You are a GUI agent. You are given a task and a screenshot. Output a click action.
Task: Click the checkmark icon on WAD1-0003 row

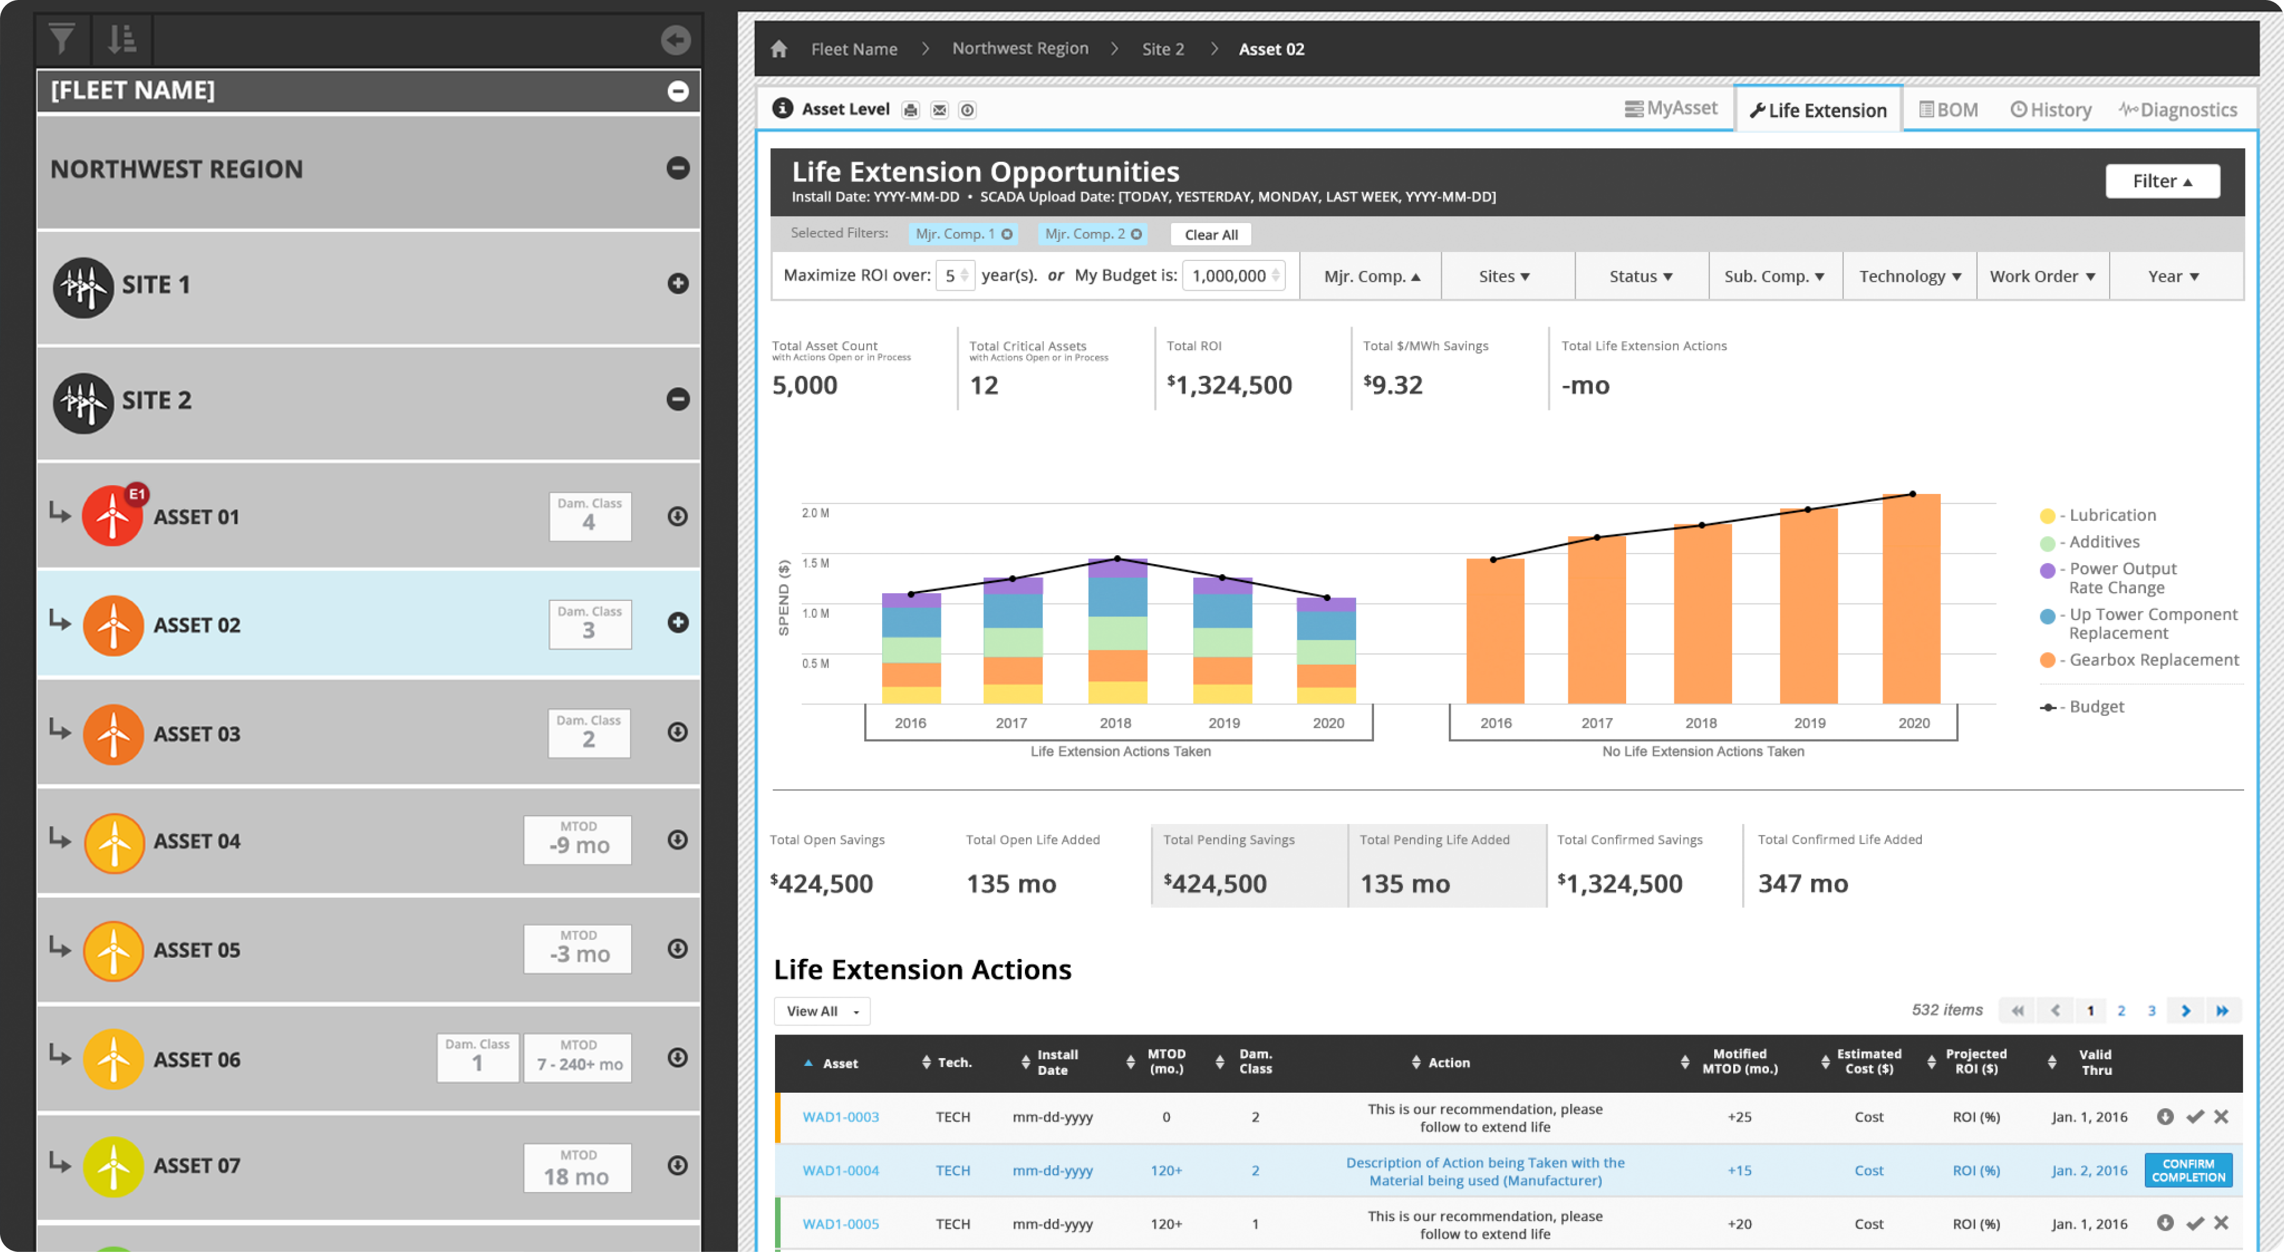(2194, 1116)
